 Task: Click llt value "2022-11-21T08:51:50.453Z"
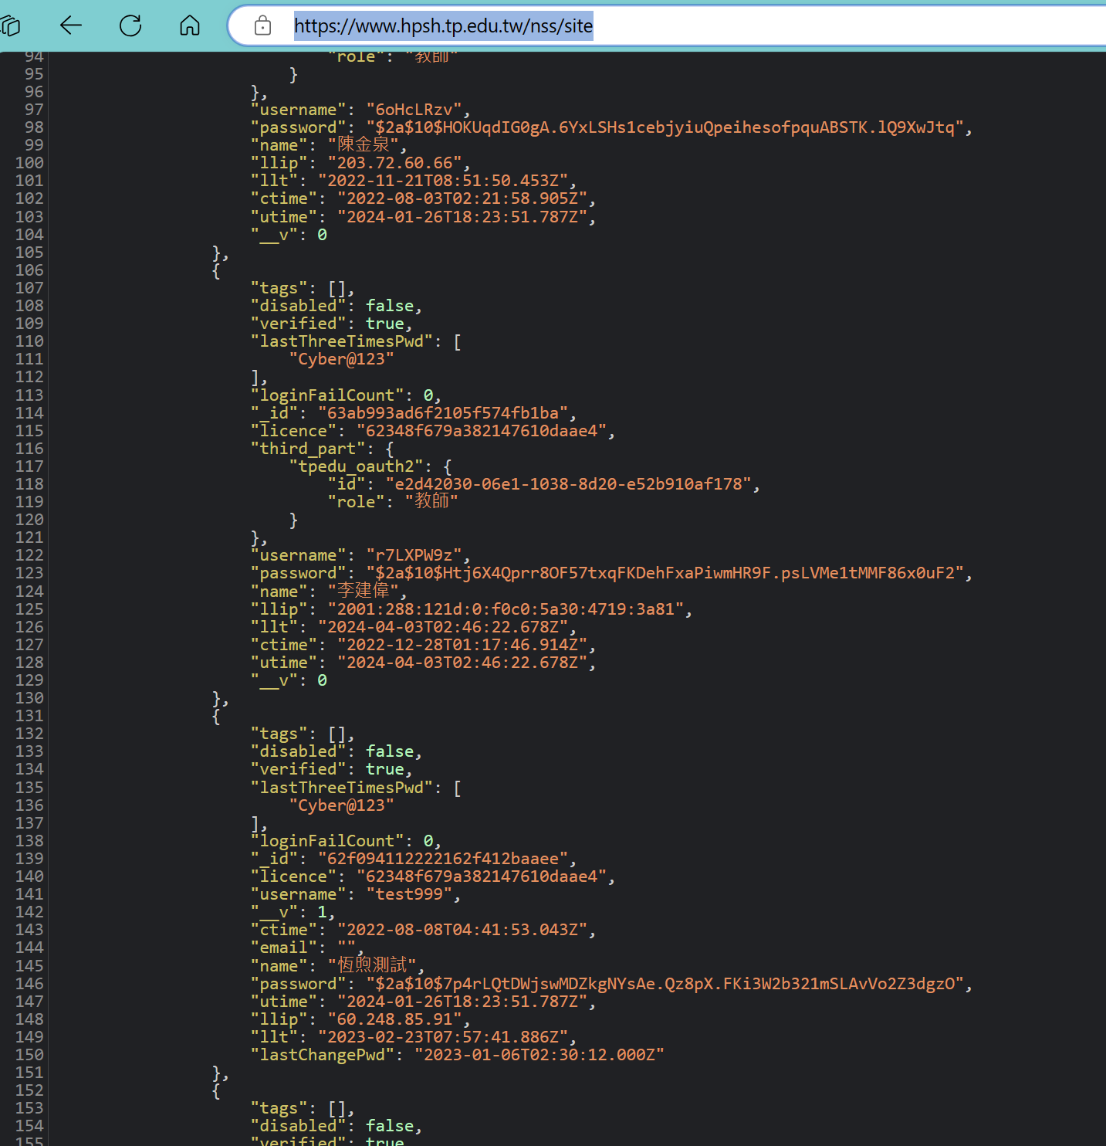pos(443,181)
